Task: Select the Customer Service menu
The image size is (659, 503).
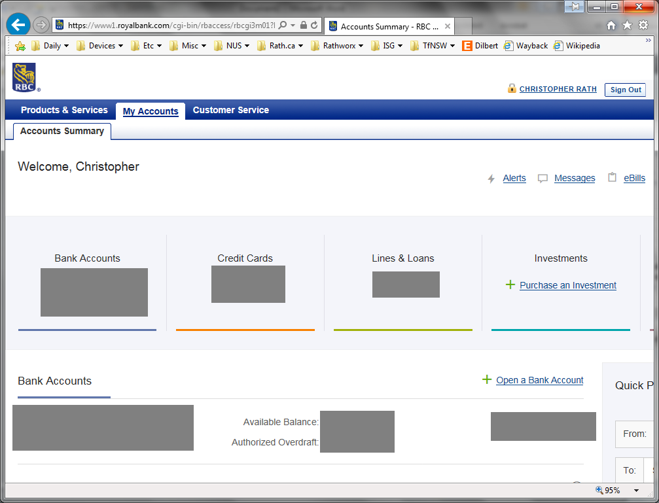Action: pos(230,110)
